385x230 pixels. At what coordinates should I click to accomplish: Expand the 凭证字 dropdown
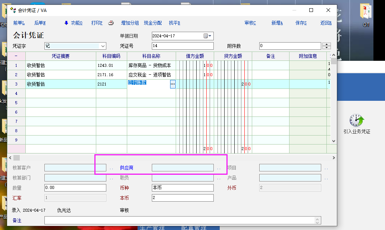[103, 46]
